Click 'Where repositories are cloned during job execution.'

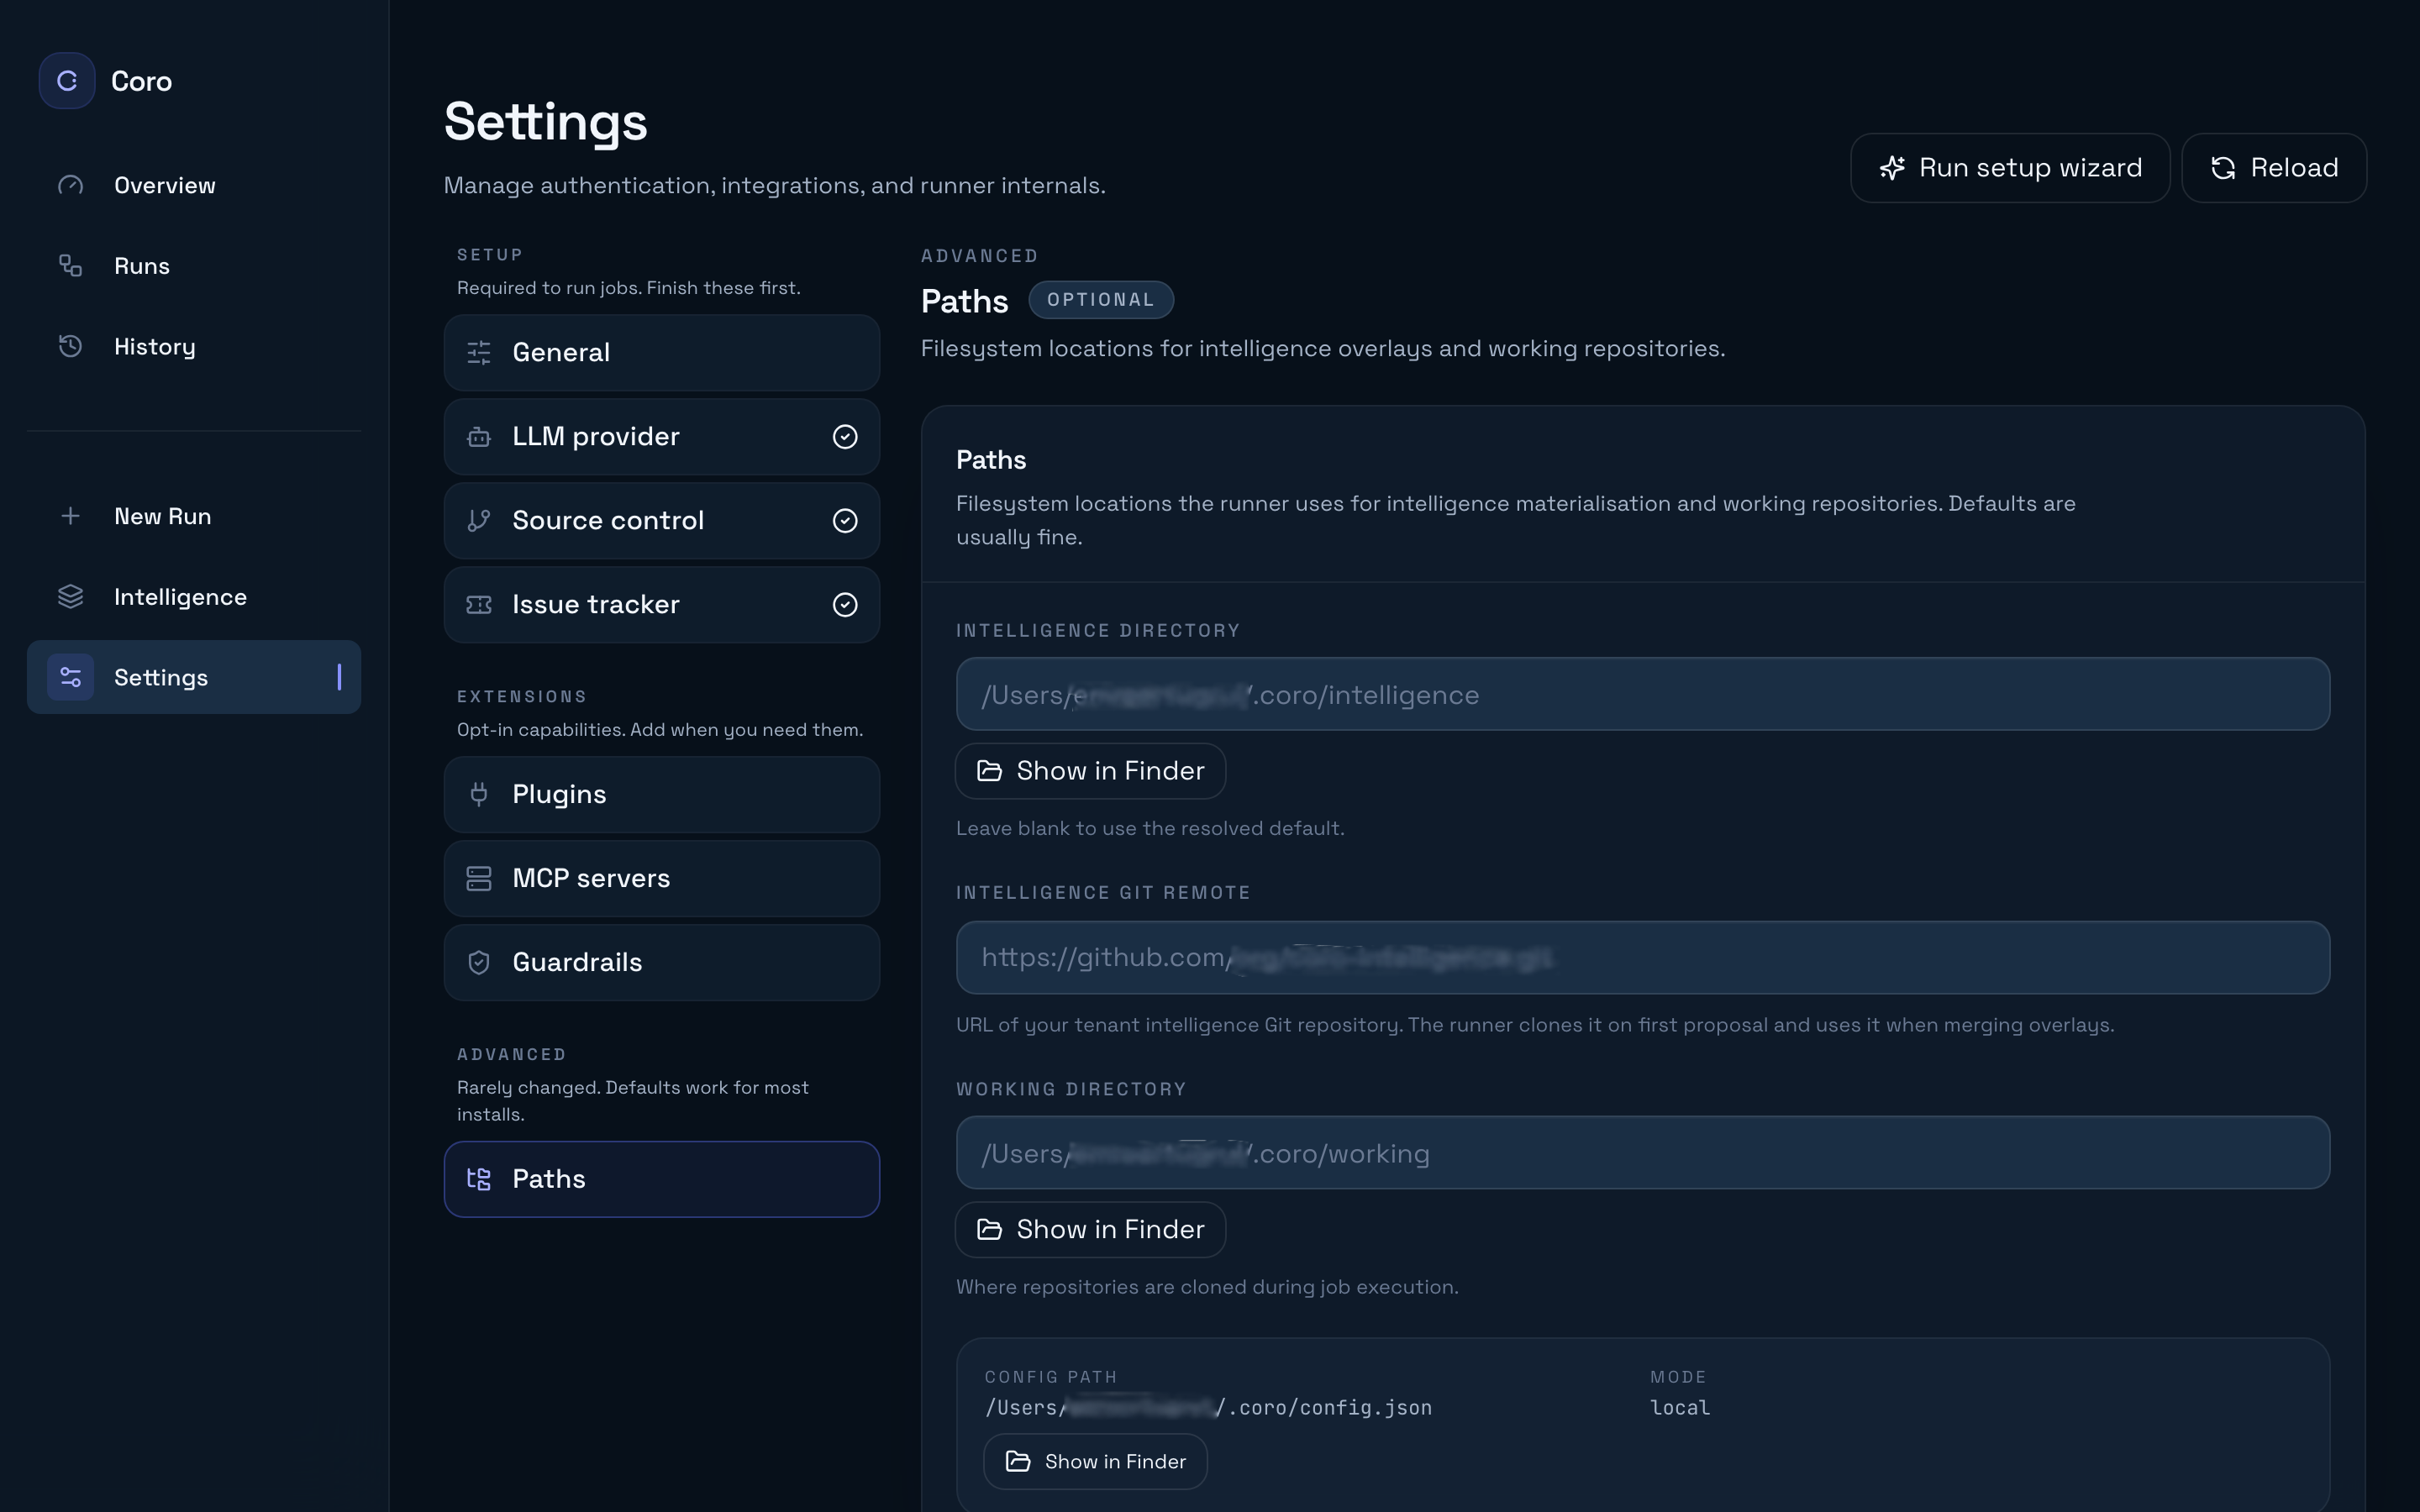pyautogui.click(x=1207, y=1287)
